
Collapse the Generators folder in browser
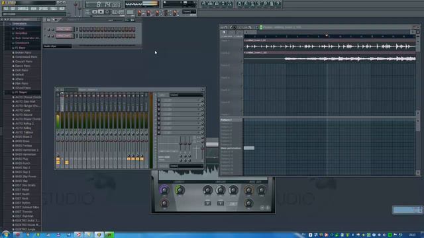coord(19,24)
